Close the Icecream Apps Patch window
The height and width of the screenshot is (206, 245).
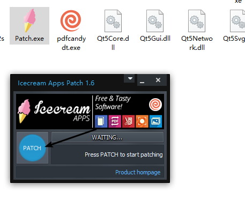click(158, 80)
